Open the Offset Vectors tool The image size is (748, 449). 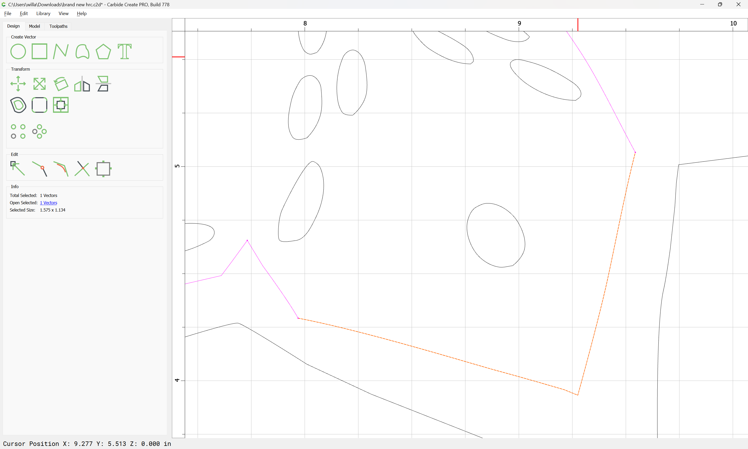coord(18,105)
